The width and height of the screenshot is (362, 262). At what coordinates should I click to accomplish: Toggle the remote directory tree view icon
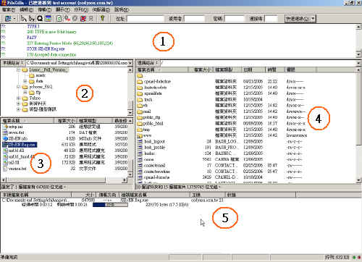32,19
